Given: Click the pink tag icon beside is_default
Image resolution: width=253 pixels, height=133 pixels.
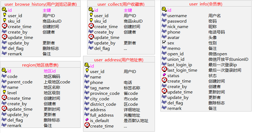Looking at the screenshot, I should point(87,120).
